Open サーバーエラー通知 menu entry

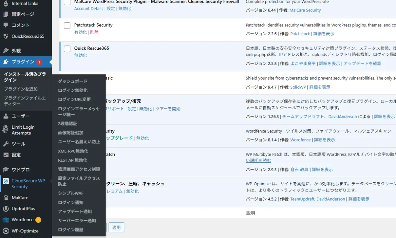(77, 221)
